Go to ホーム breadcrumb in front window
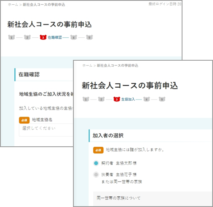 [x=87, y=65]
